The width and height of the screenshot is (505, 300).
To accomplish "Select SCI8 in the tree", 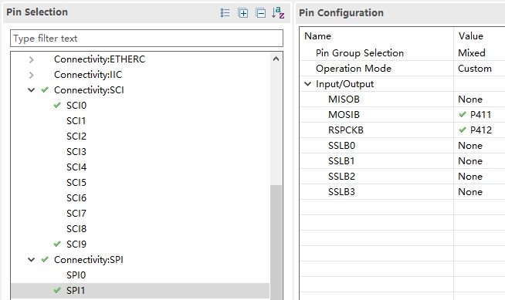I will tap(76, 229).
